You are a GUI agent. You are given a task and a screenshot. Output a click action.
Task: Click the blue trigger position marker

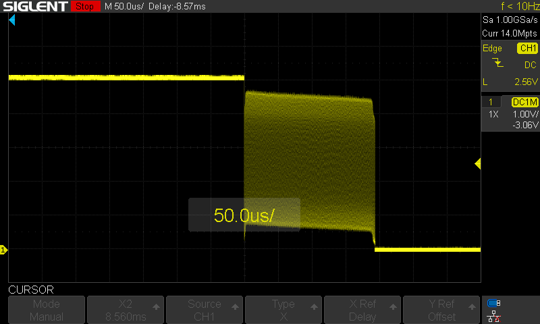click(x=12, y=20)
